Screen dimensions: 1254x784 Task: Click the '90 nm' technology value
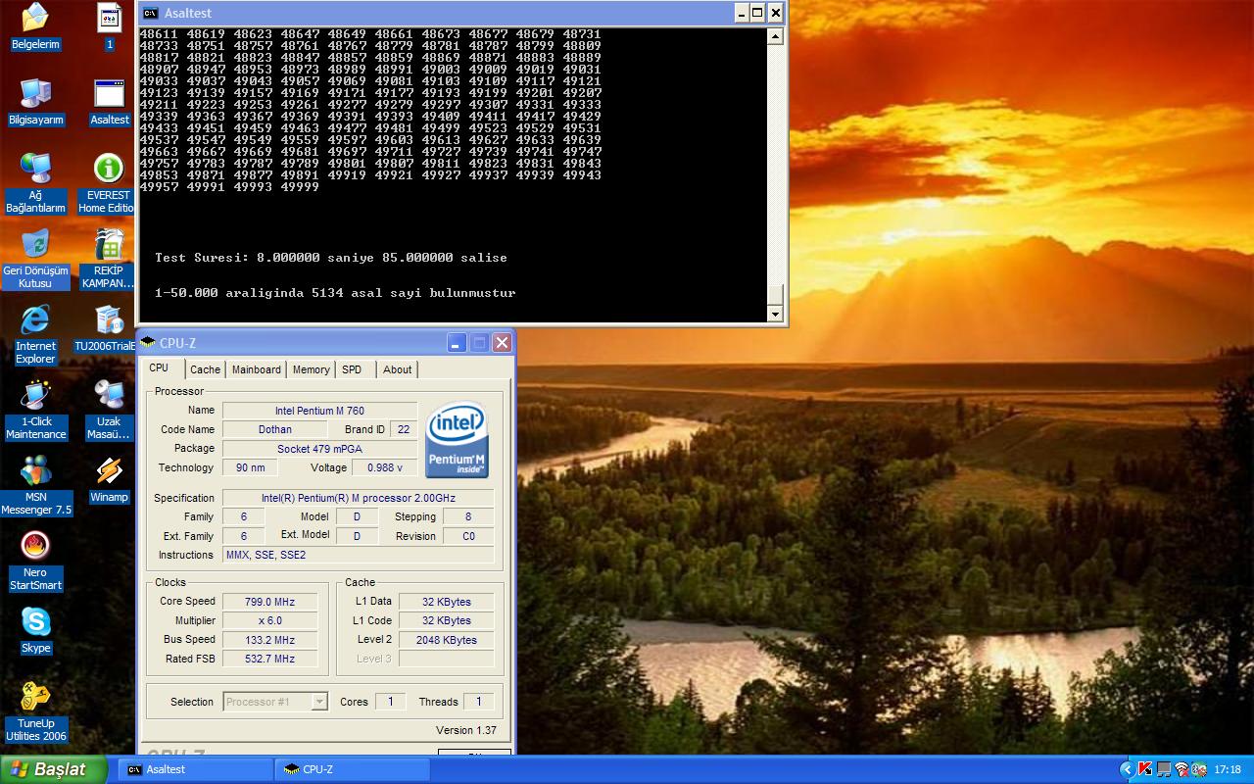(250, 467)
